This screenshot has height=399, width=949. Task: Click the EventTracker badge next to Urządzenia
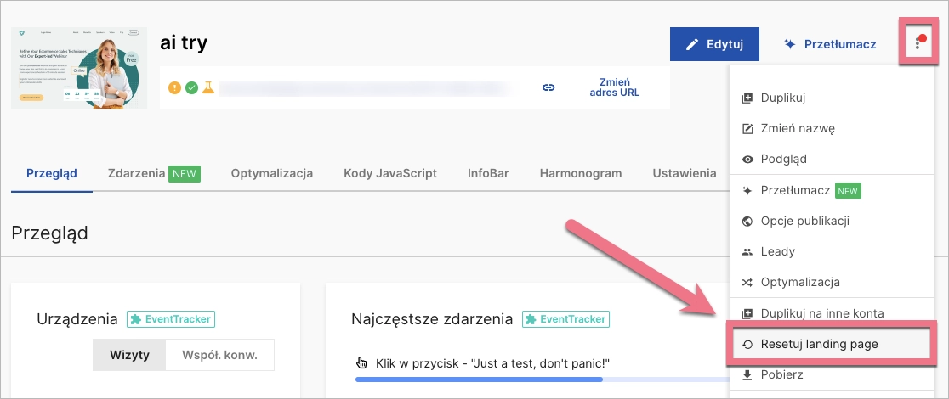coord(171,318)
